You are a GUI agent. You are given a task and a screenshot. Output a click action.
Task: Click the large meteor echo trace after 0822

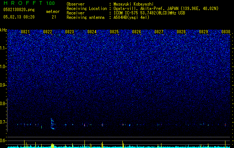coord(53,124)
